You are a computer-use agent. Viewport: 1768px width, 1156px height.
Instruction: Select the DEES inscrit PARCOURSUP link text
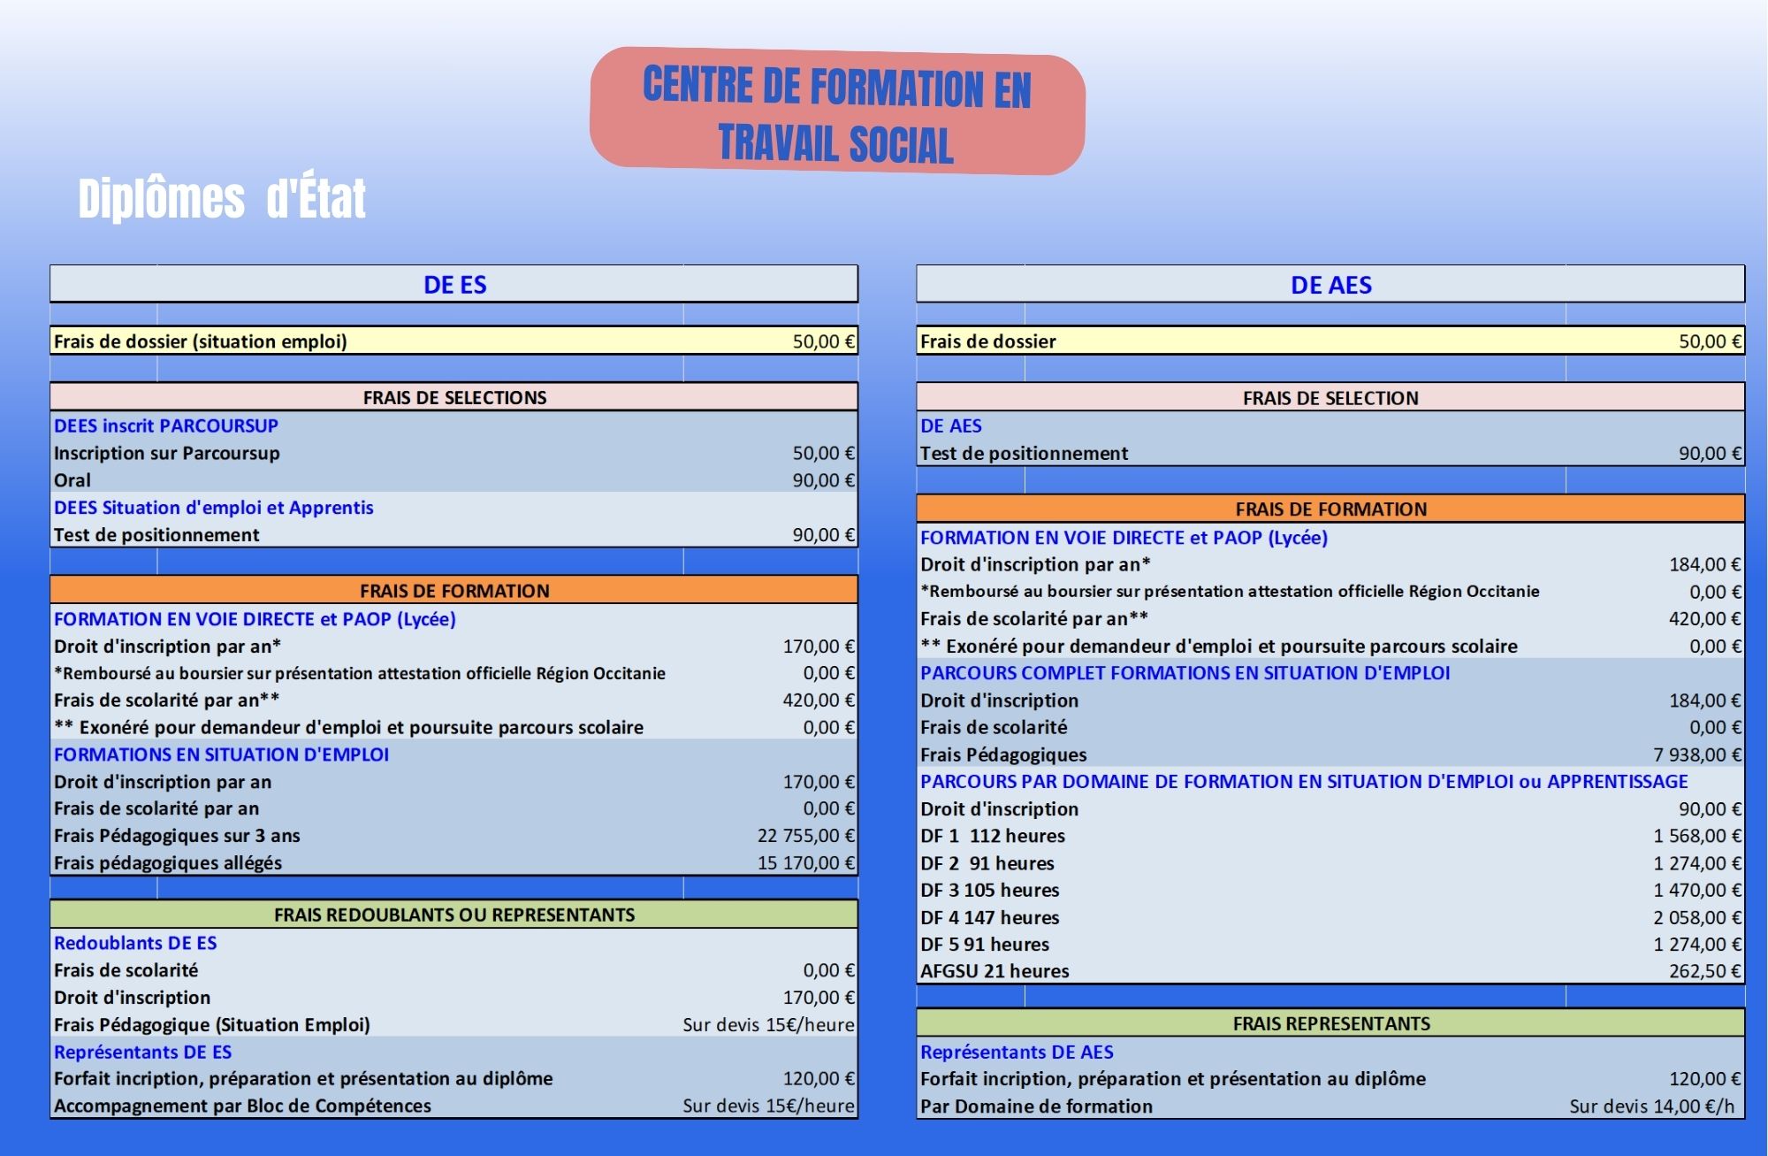[x=166, y=425]
